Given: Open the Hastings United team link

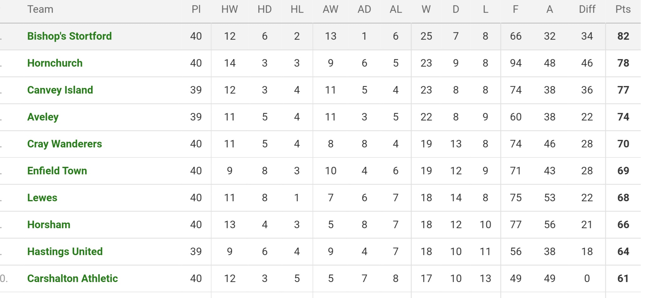Looking at the screenshot, I should click(x=65, y=252).
